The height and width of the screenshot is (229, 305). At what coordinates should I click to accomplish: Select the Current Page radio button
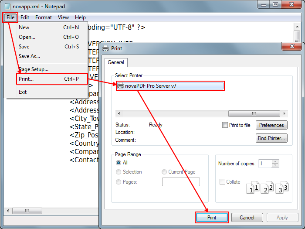tap(164, 172)
